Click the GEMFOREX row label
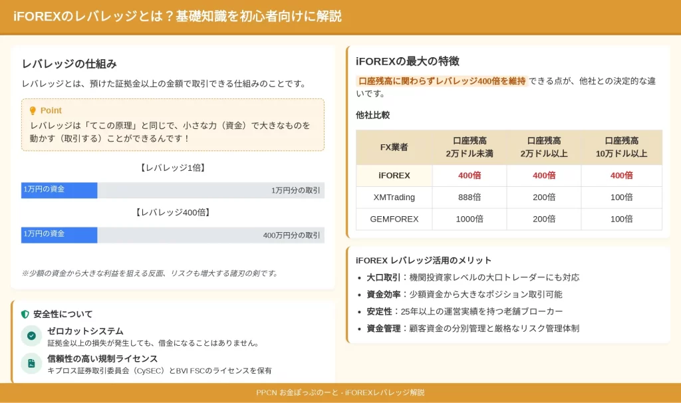 pos(394,219)
